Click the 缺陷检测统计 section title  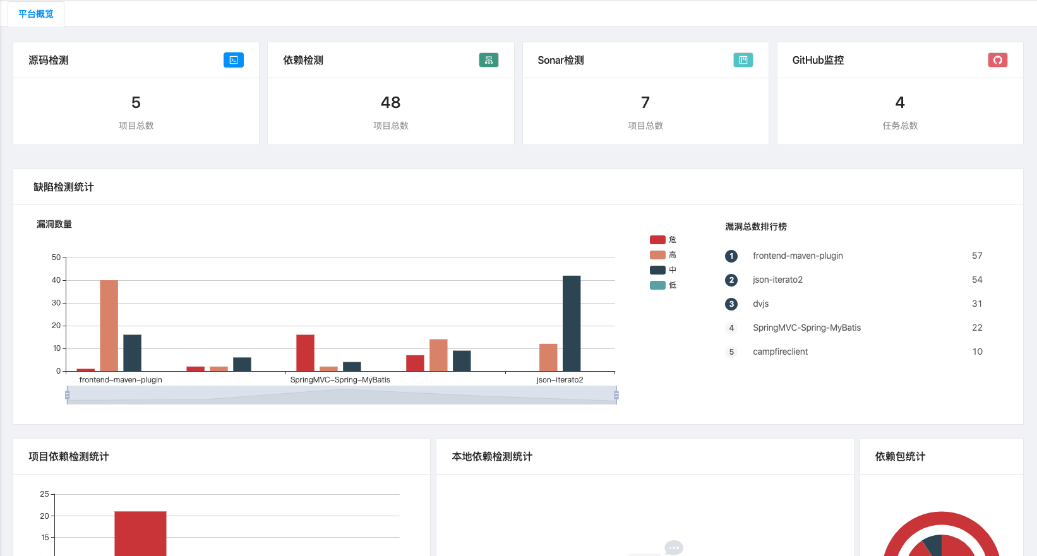[64, 187]
